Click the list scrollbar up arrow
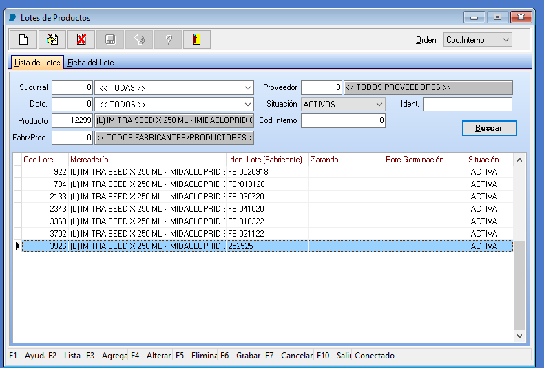This screenshot has width=544, height=368. tap(519, 160)
